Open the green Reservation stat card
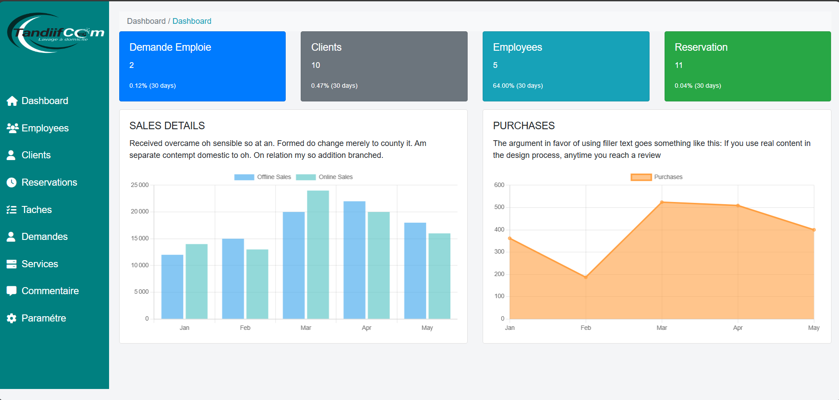This screenshot has width=839, height=400. 748,66
